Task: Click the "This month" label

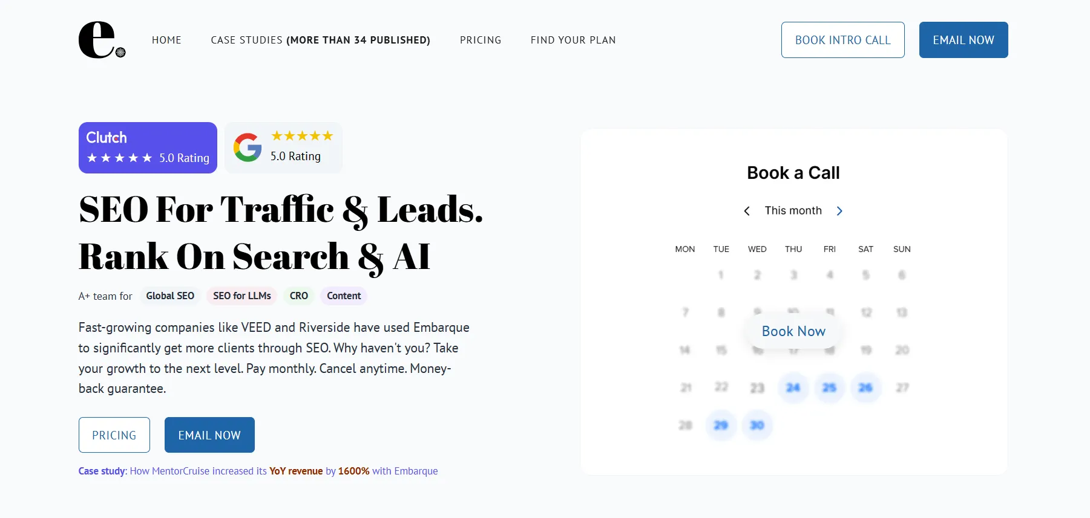Action: [x=793, y=210]
